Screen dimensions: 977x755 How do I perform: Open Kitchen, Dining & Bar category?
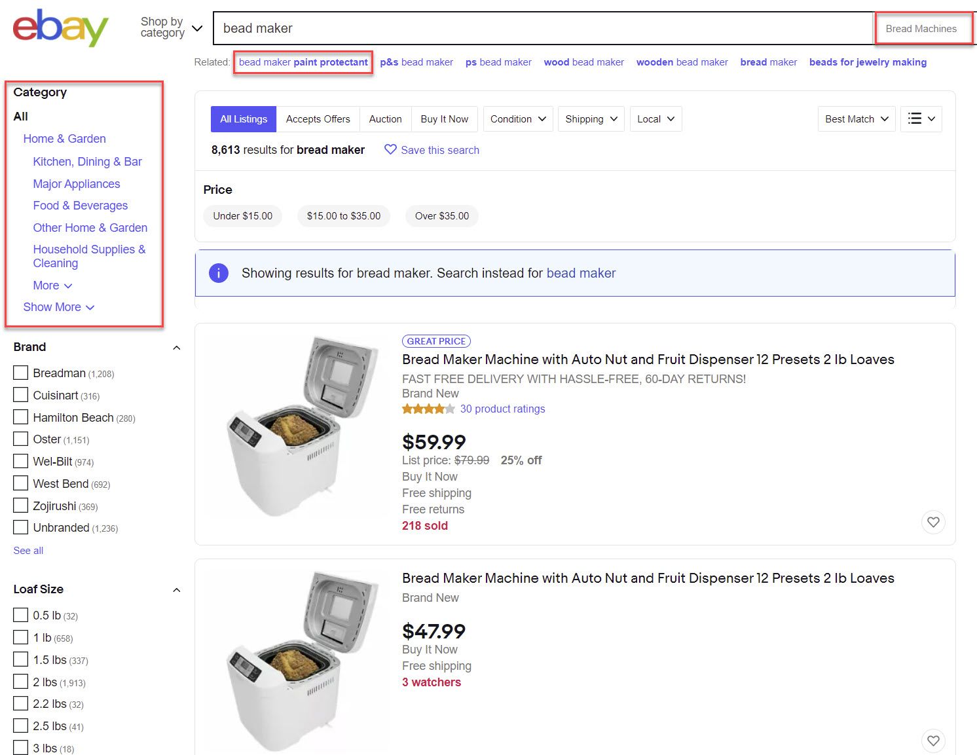[x=87, y=162]
